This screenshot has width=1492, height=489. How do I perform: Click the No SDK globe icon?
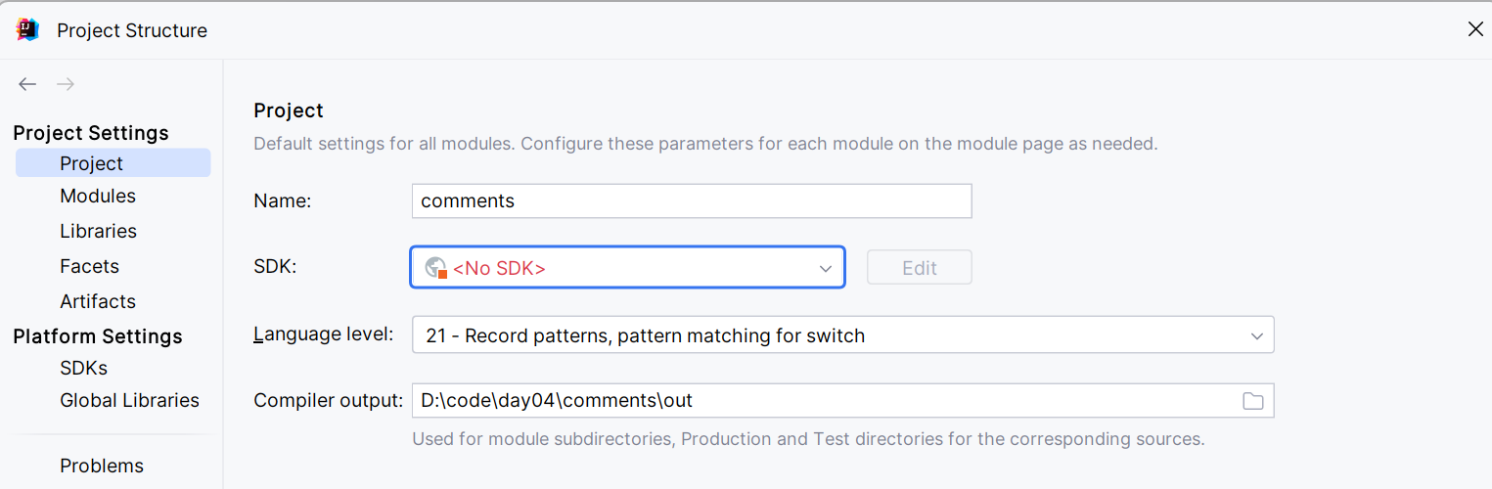(436, 268)
